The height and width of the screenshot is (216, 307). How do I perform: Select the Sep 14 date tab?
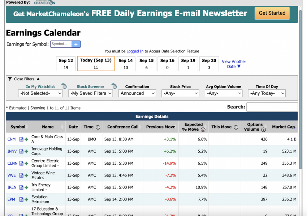click(x=126, y=64)
